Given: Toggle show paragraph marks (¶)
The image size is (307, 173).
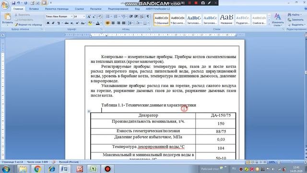Looking at the screenshot, I should pos(148,16).
